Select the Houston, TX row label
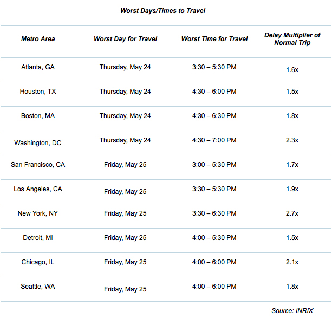332x318 pixels. coord(38,92)
